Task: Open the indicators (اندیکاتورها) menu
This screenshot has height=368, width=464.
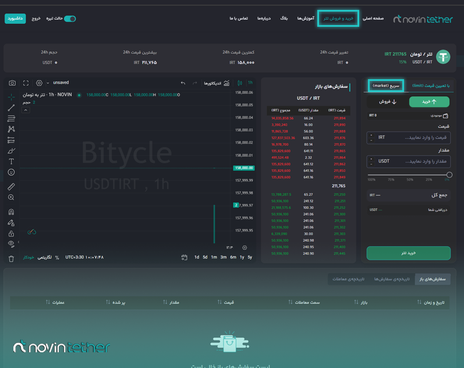Action: pyautogui.click(x=217, y=83)
